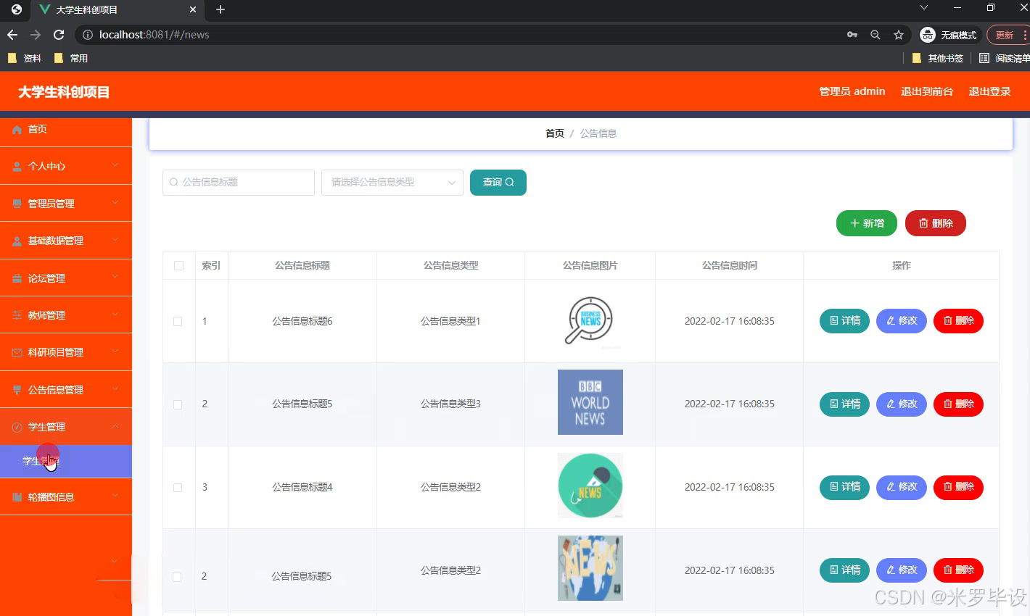Click the 轮播图信息 chart icon

coord(16,496)
